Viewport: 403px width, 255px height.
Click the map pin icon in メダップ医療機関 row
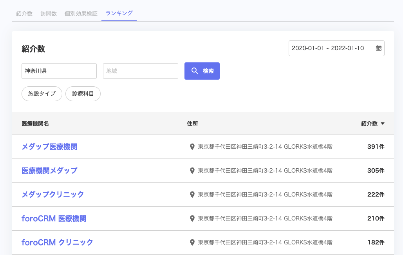tap(192, 147)
